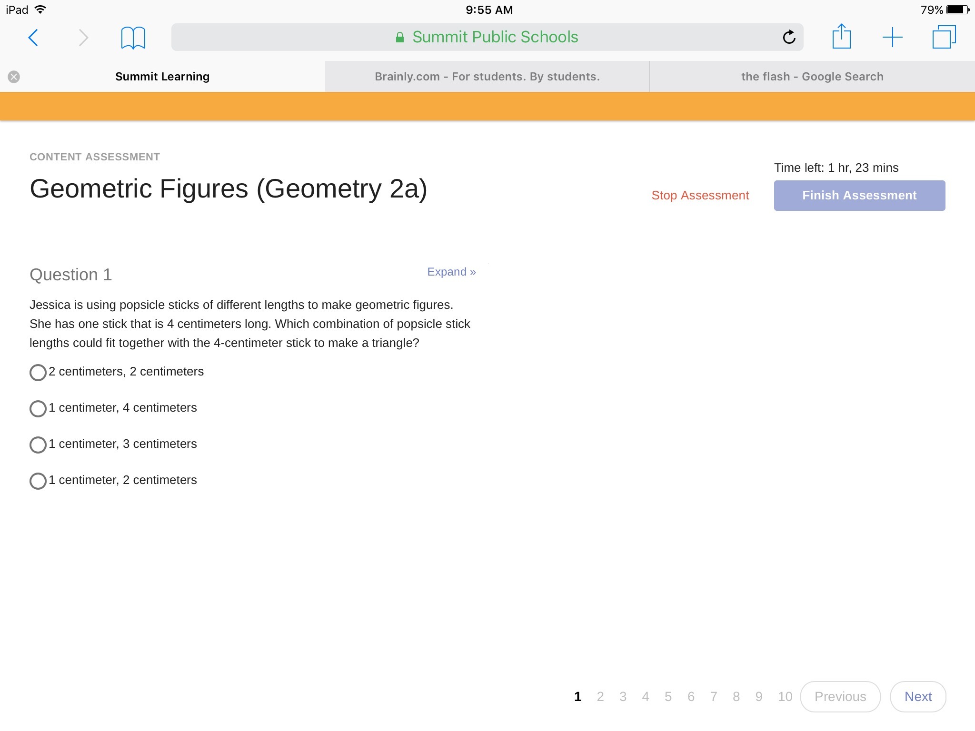The image size is (975, 731).
Task: Reload the page with refresh icon
Action: (789, 37)
